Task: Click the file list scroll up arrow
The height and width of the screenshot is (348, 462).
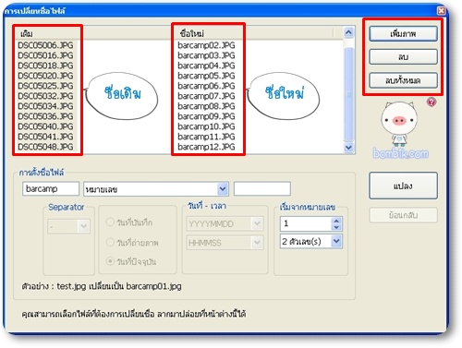Action: point(348,32)
